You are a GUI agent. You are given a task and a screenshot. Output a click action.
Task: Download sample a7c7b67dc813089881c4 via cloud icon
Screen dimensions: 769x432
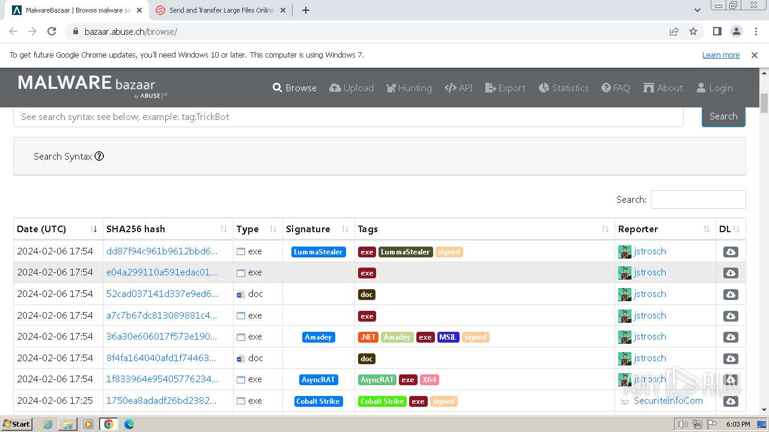(731, 316)
